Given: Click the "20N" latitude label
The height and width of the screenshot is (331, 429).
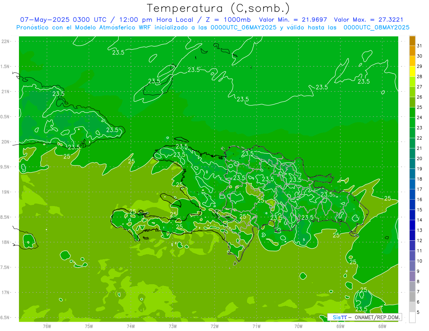Looking at the screenshot, I should coord(6,142).
